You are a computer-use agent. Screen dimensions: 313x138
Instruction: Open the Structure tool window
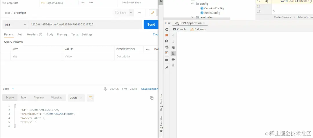[x=161, y=102]
